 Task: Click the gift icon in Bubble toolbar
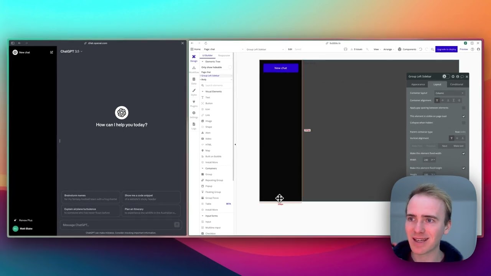[345, 49]
